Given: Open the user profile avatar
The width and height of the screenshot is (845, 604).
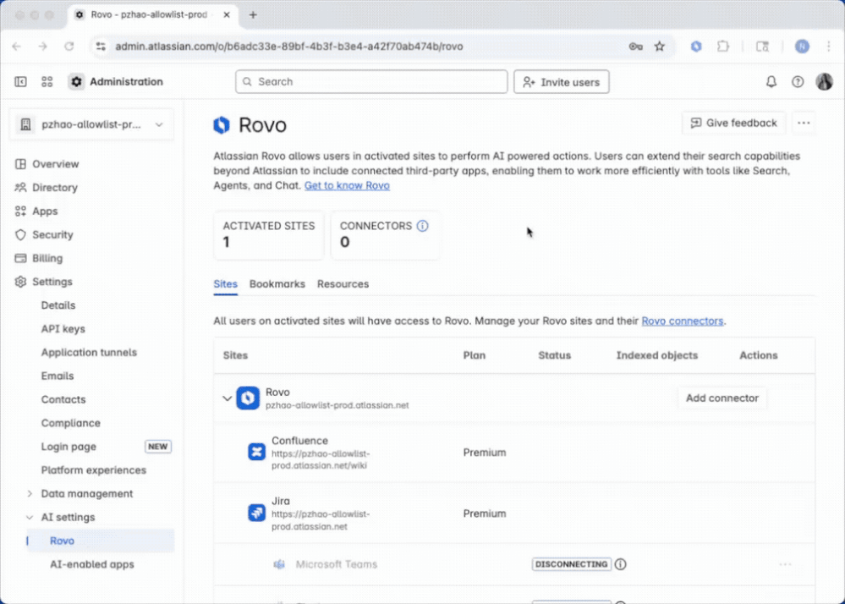Looking at the screenshot, I should click(x=824, y=82).
